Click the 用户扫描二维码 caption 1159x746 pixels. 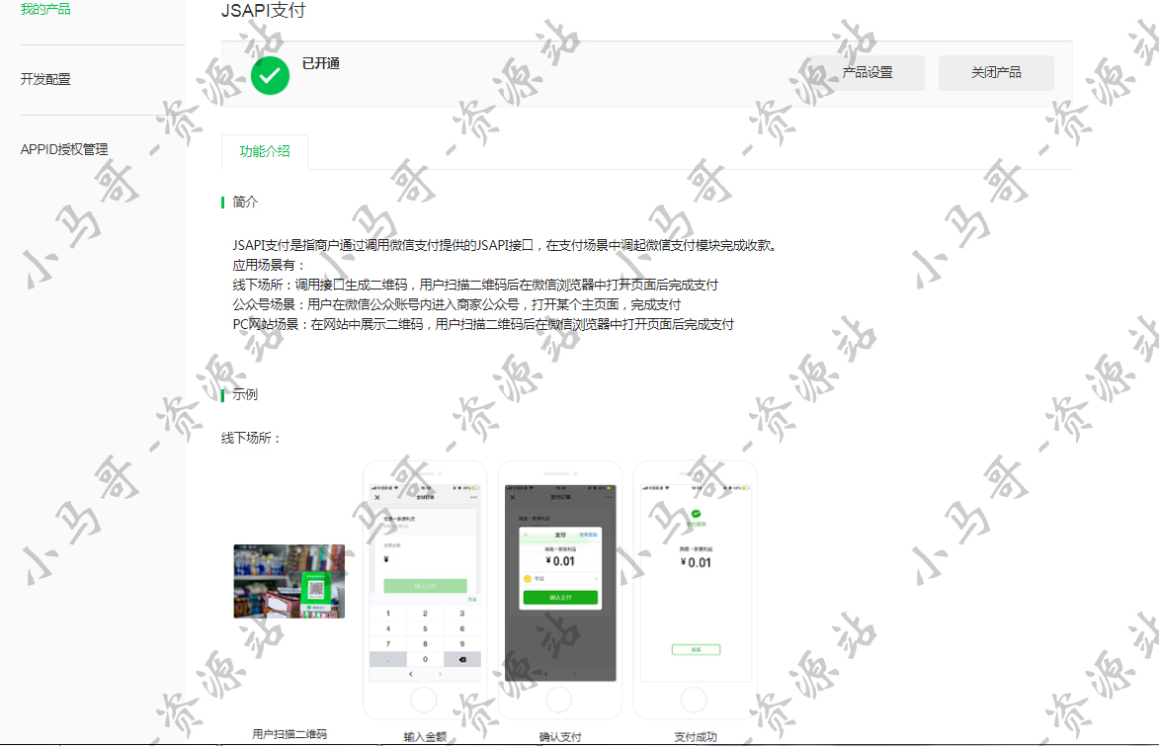290,734
